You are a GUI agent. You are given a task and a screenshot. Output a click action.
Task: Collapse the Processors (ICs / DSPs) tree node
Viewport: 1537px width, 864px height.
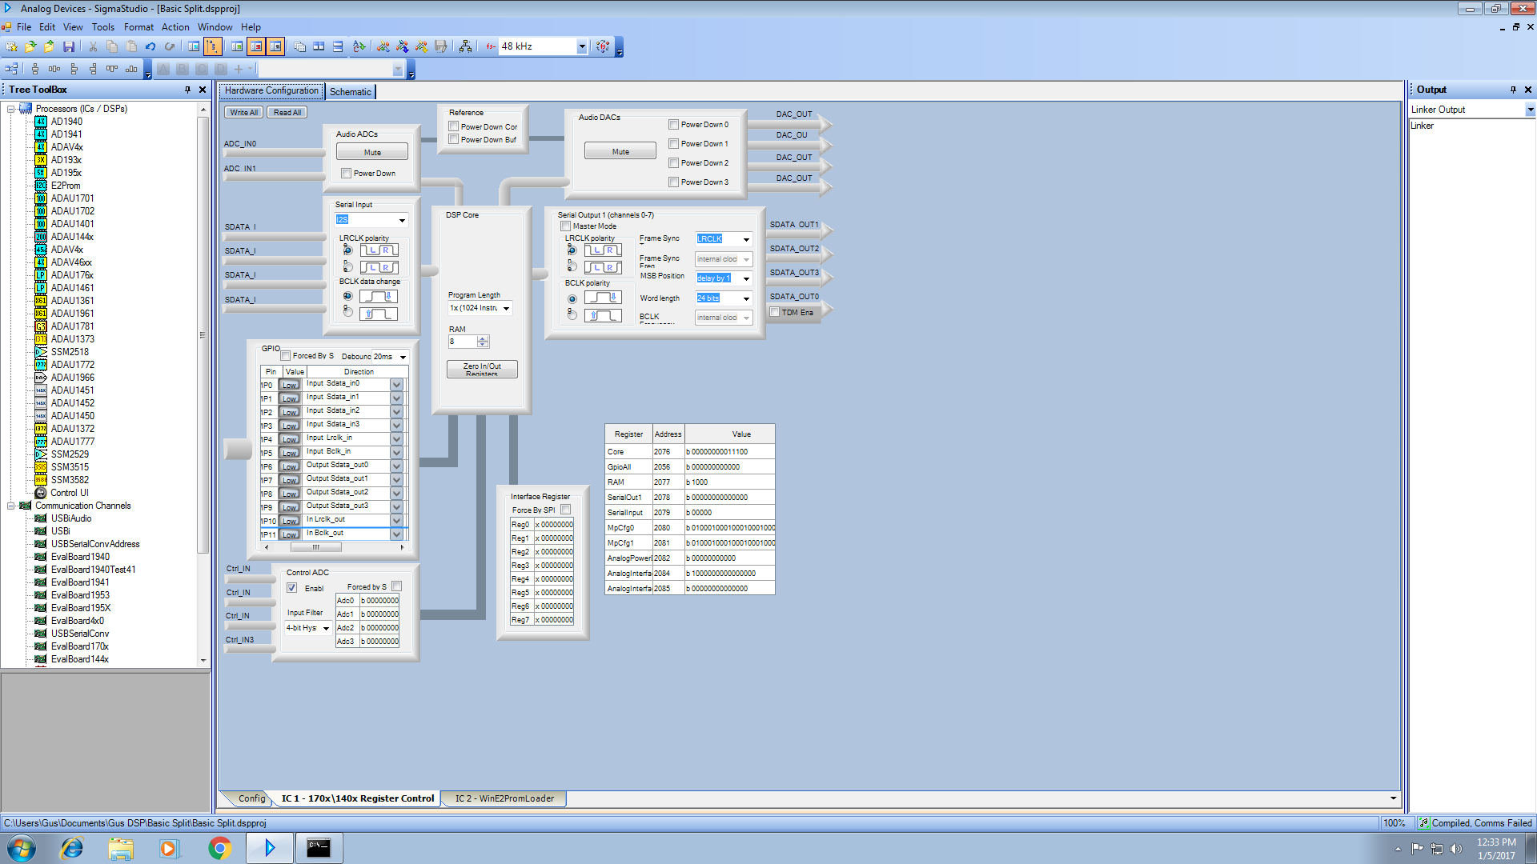(x=10, y=109)
